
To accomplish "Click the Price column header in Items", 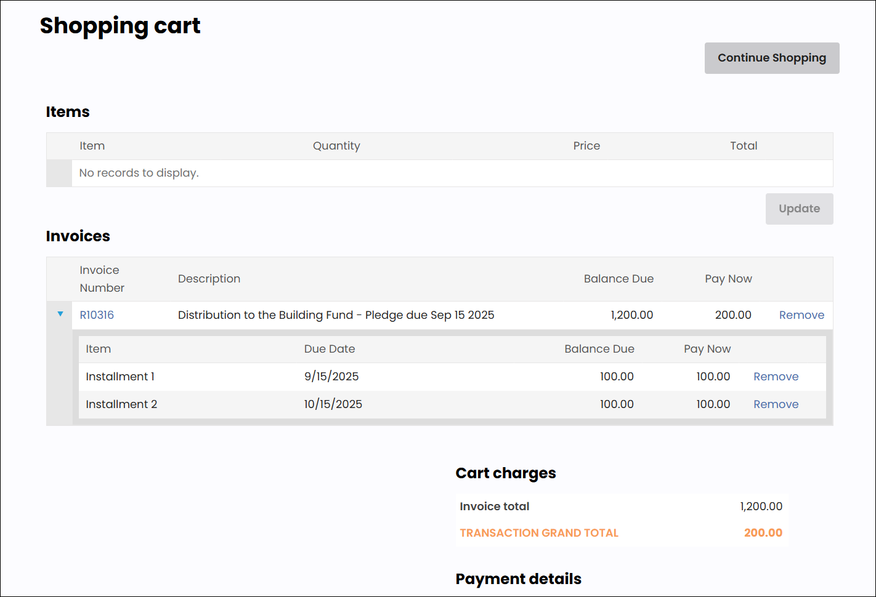I will click(x=586, y=146).
